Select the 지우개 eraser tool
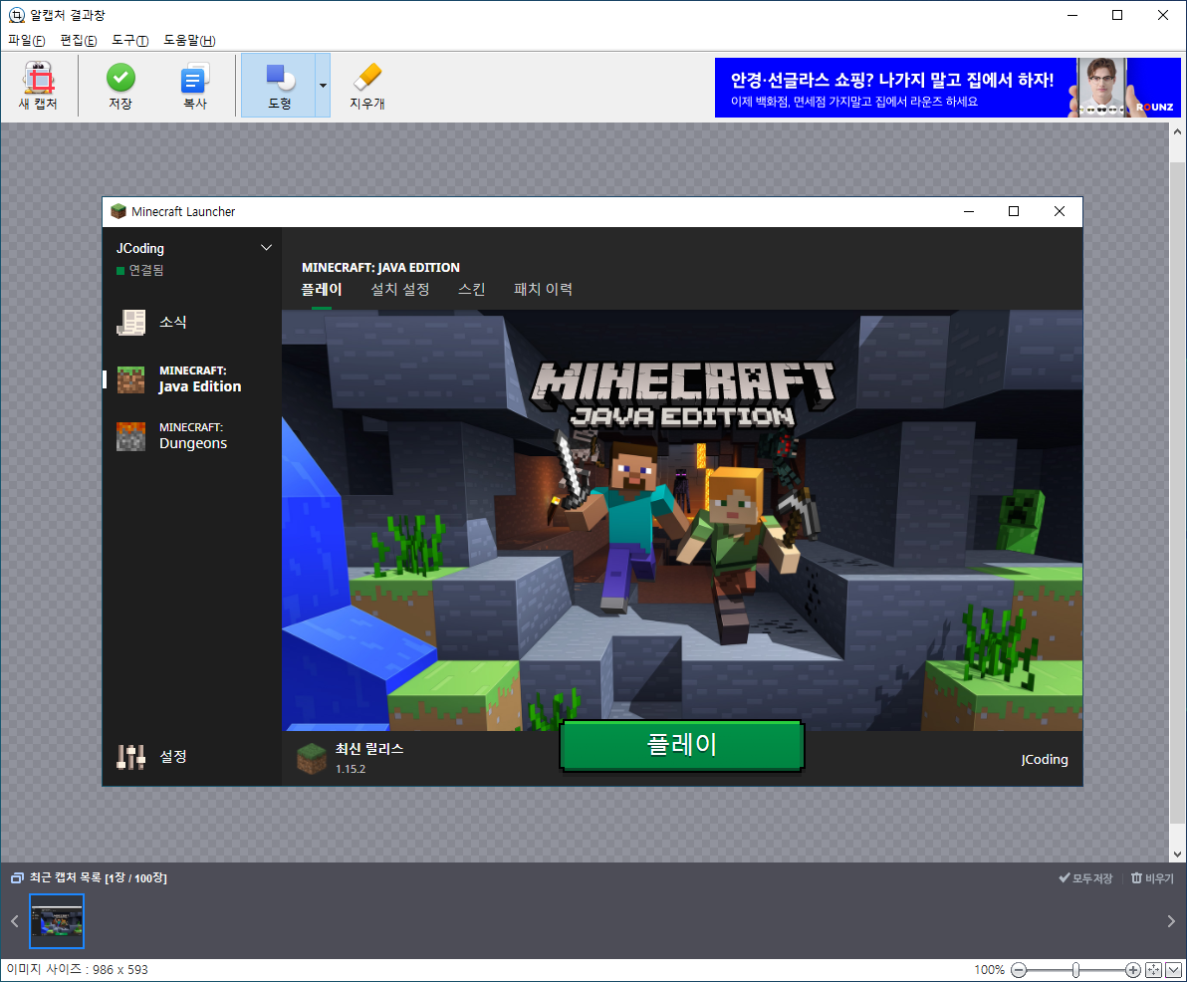 click(x=367, y=86)
